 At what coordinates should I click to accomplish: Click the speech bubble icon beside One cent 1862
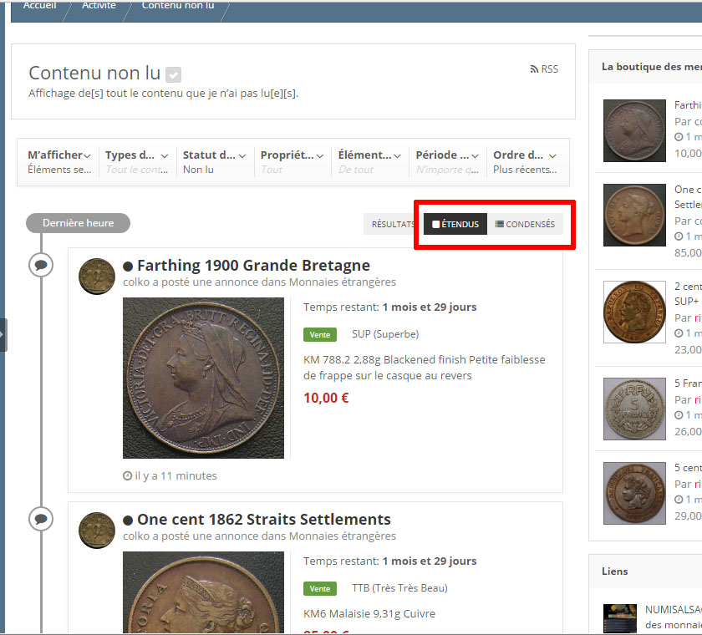click(41, 519)
